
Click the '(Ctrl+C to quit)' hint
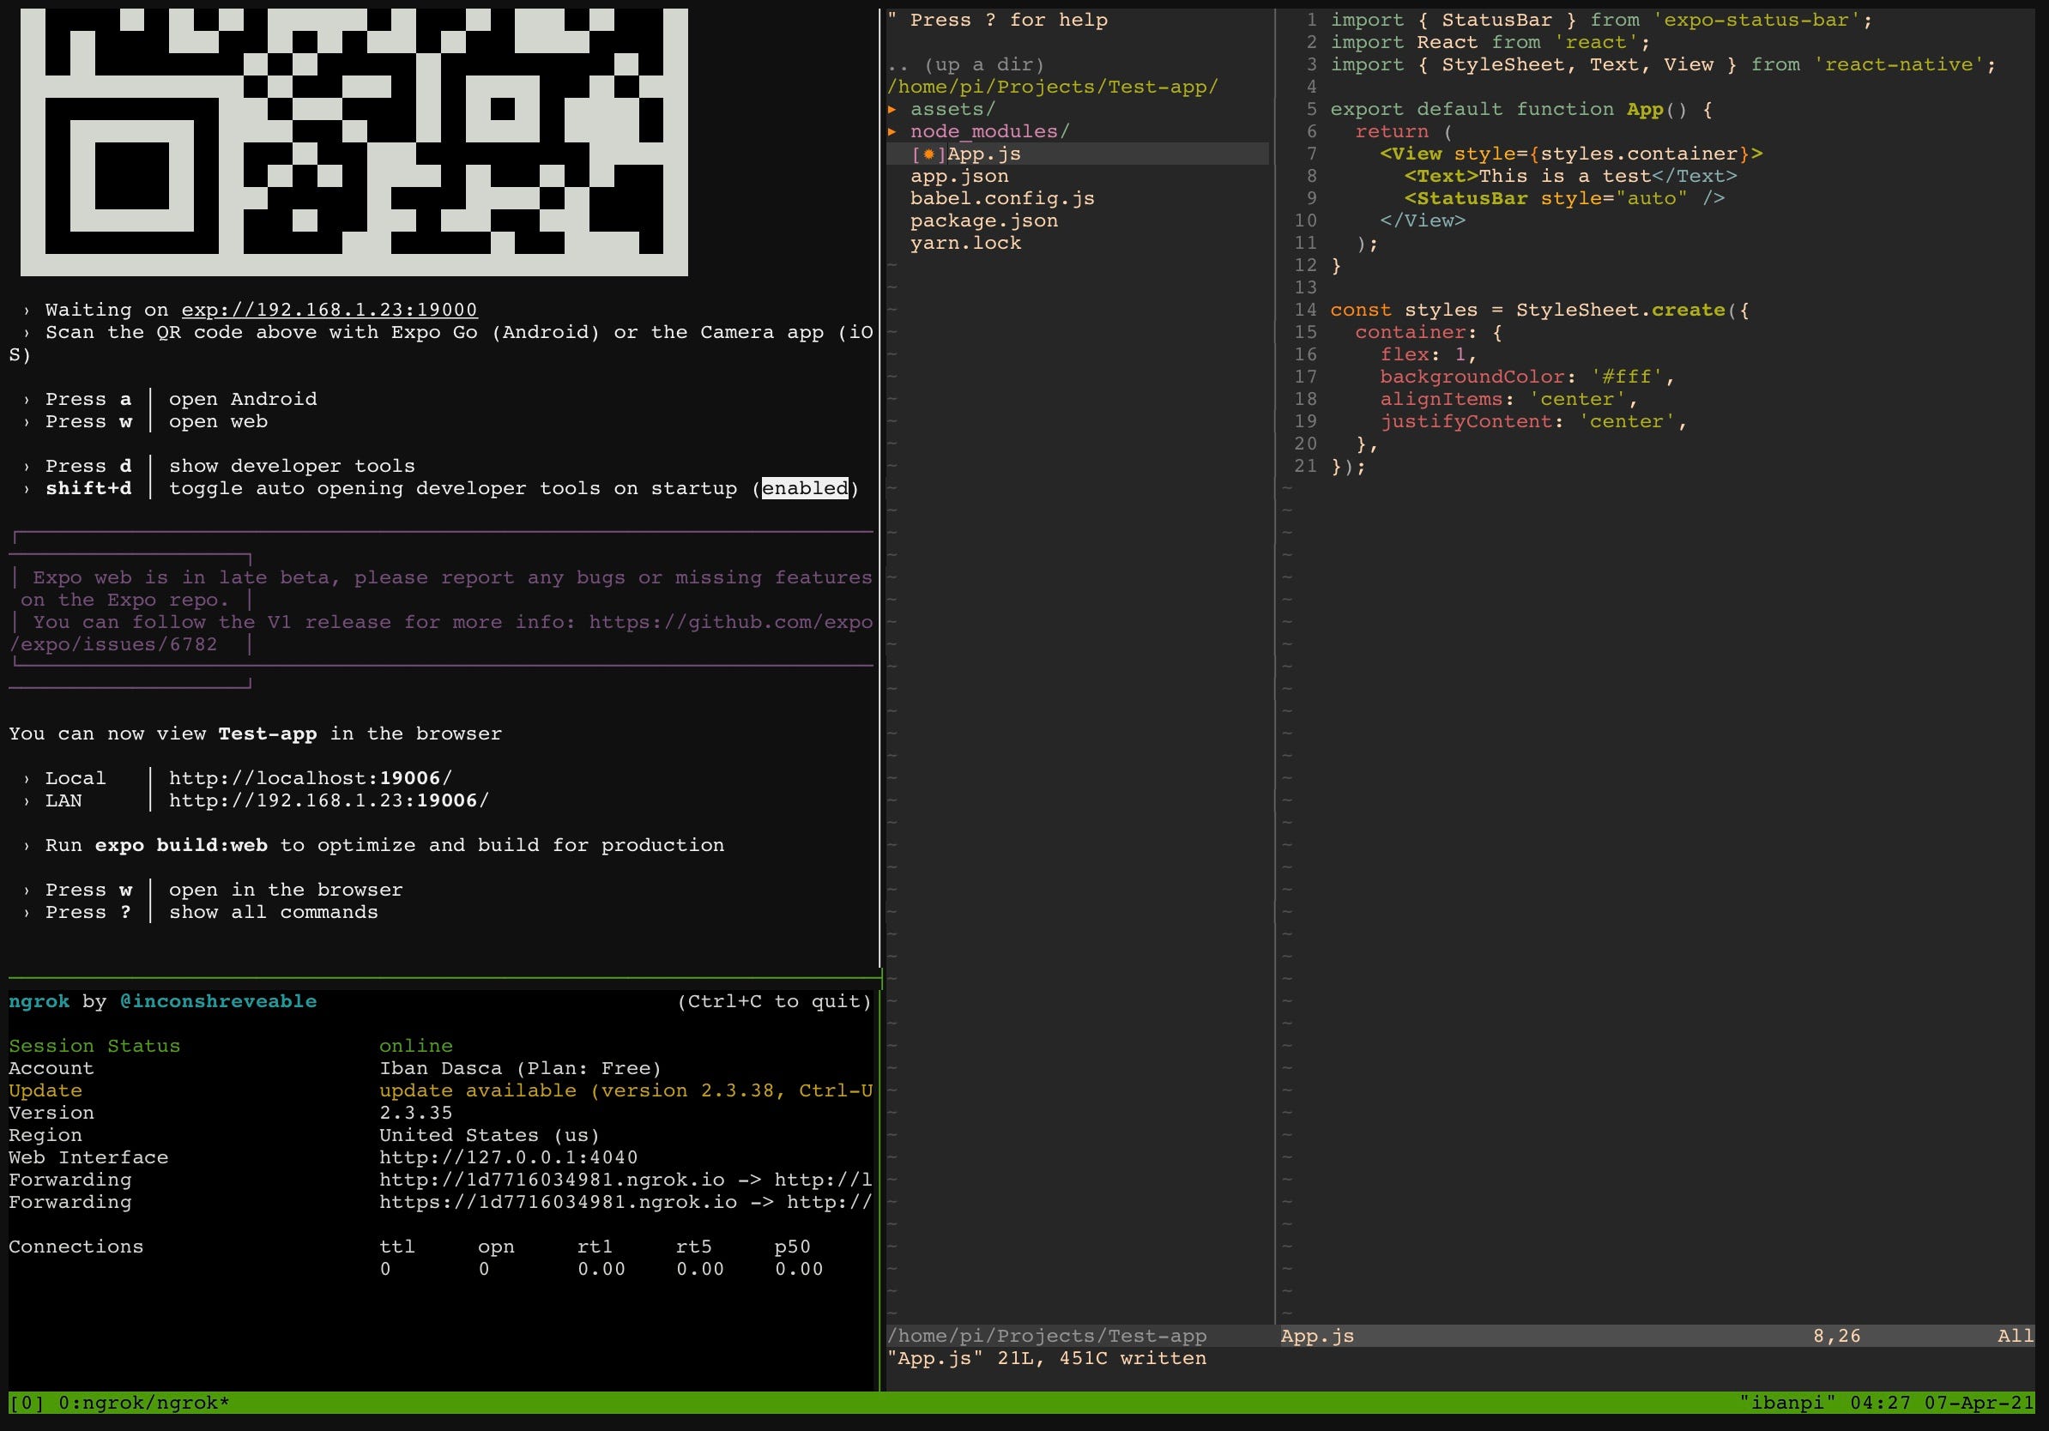[774, 1001]
